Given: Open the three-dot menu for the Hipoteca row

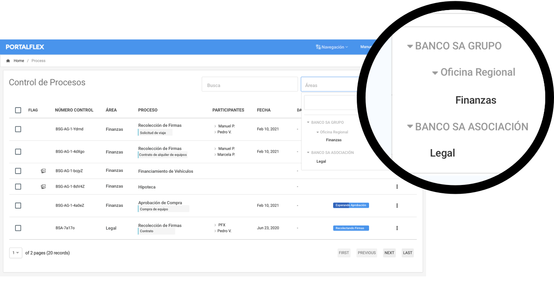Looking at the screenshot, I should click(397, 187).
